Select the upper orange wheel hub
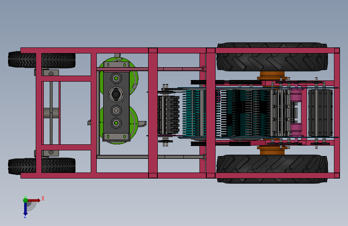 coord(272,76)
